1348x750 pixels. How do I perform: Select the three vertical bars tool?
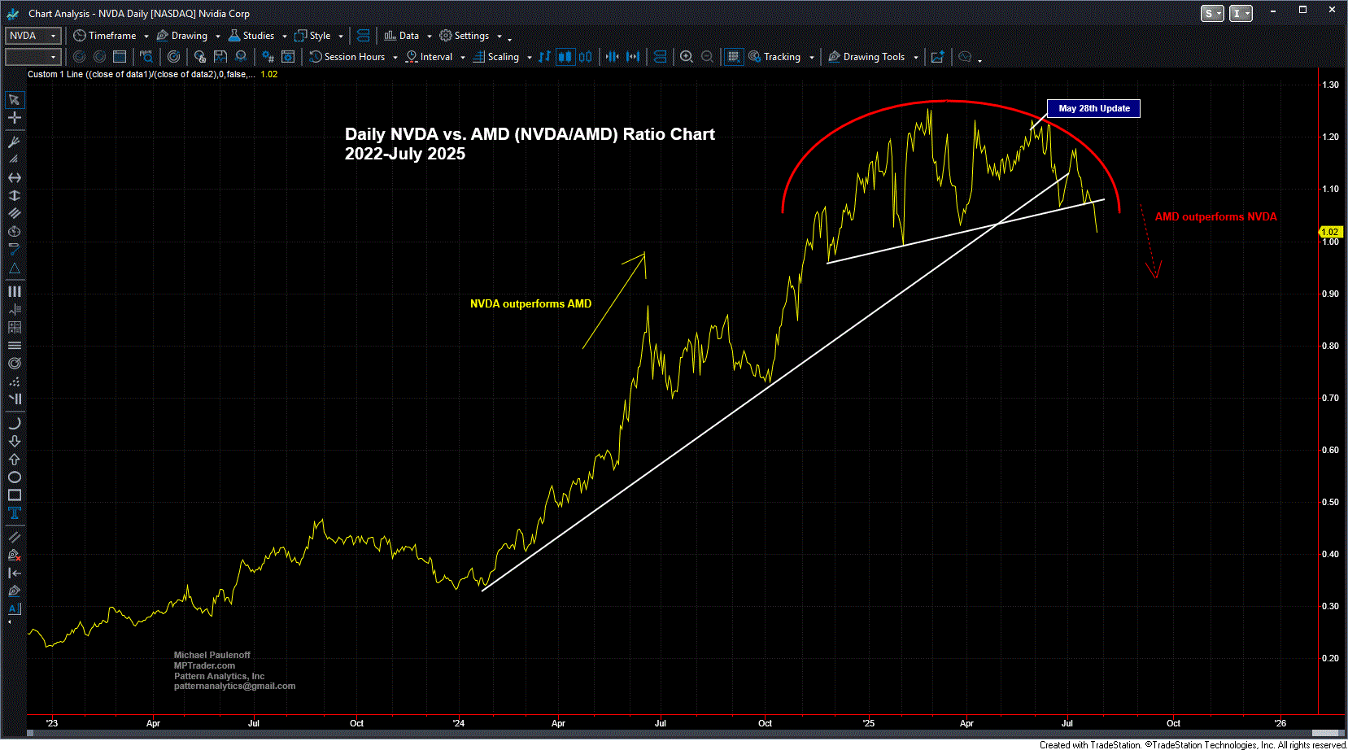pyautogui.click(x=14, y=291)
